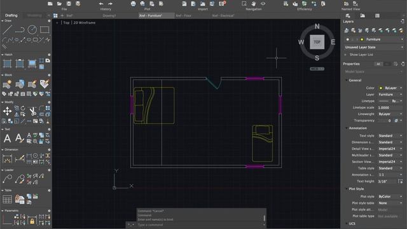
Task: Open the Text style Standard dropdown
Action: click(x=390, y=135)
